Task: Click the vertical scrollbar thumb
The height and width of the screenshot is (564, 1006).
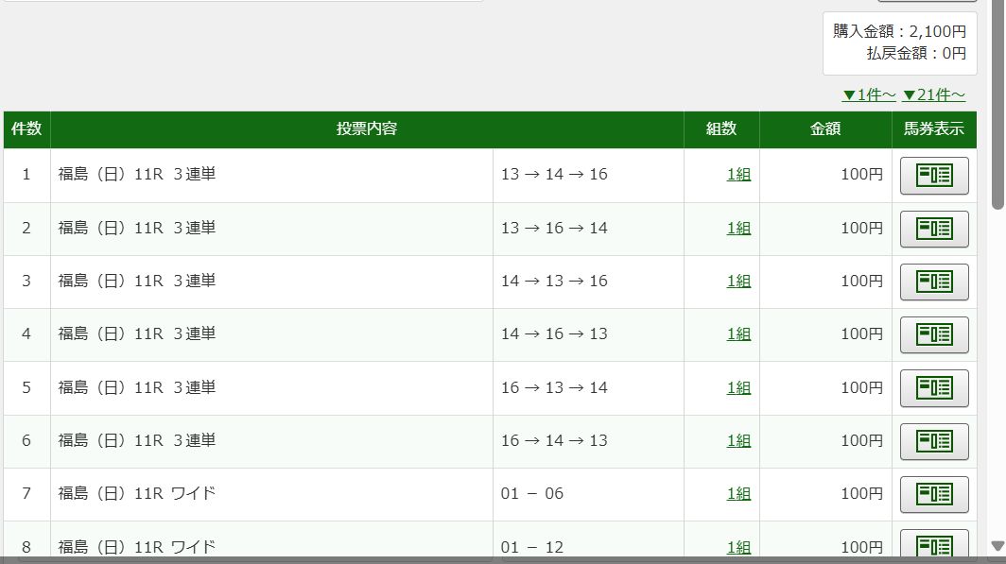Action: tap(997, 104)
